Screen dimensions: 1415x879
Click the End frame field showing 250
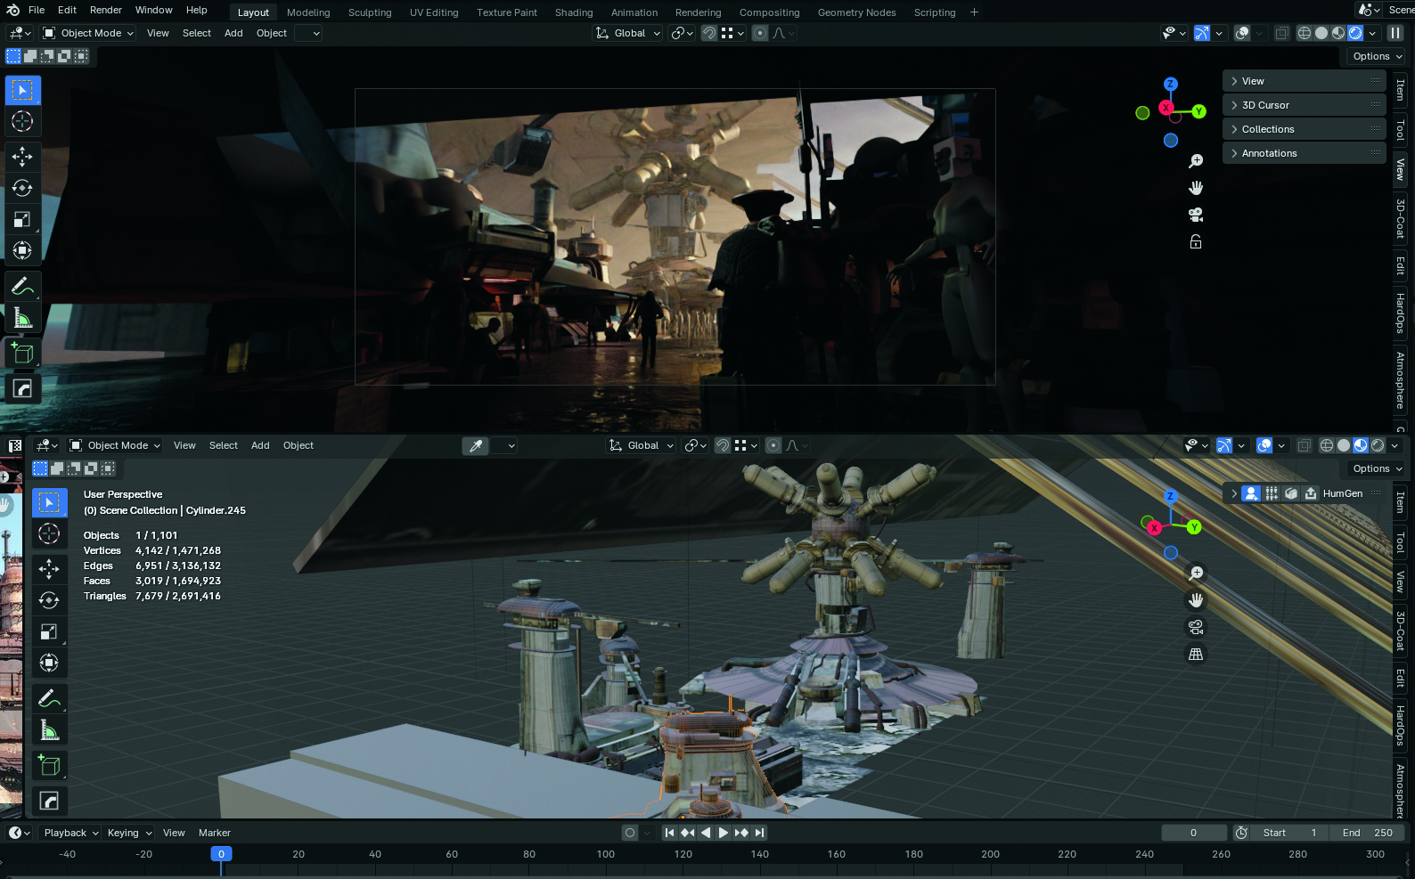tap(1367, 833)
